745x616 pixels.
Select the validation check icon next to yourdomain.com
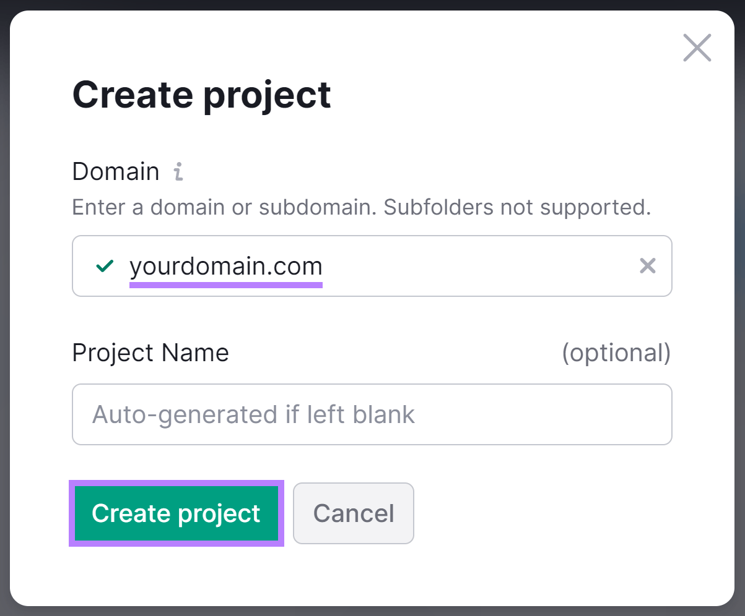coord(105,266)
